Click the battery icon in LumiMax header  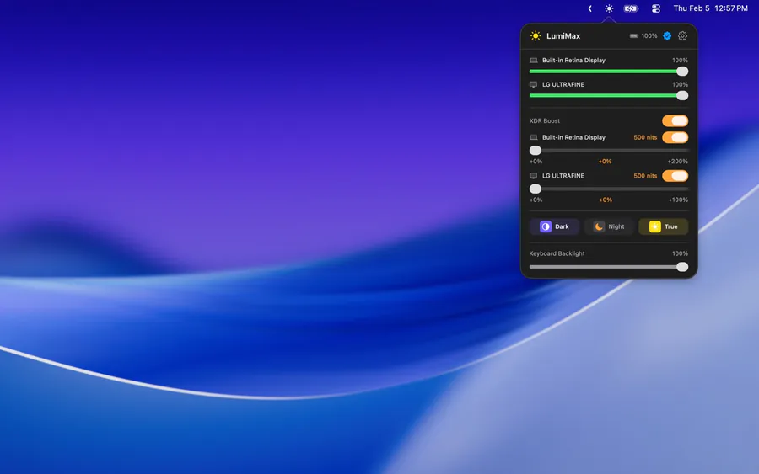coord(633,35)
